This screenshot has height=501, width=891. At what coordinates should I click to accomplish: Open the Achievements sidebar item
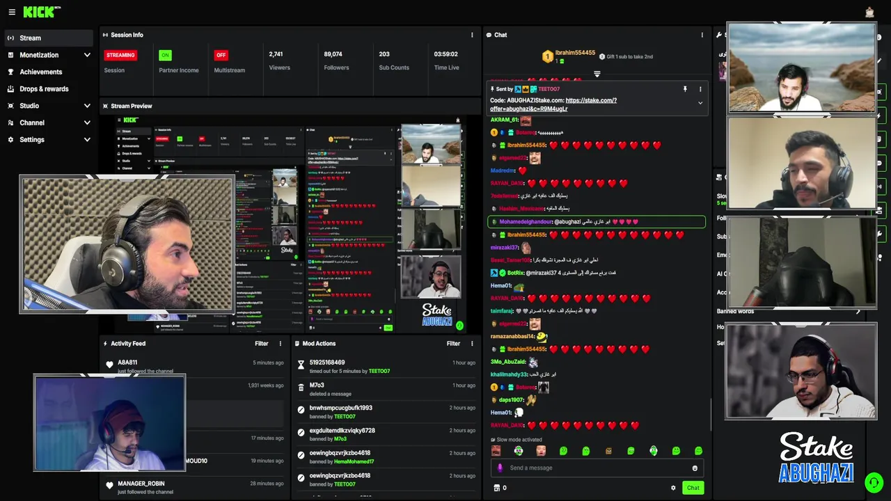click(47, 72)
